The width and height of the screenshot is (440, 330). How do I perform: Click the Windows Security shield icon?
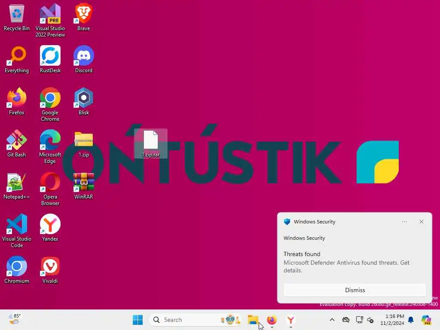point(287,222)
